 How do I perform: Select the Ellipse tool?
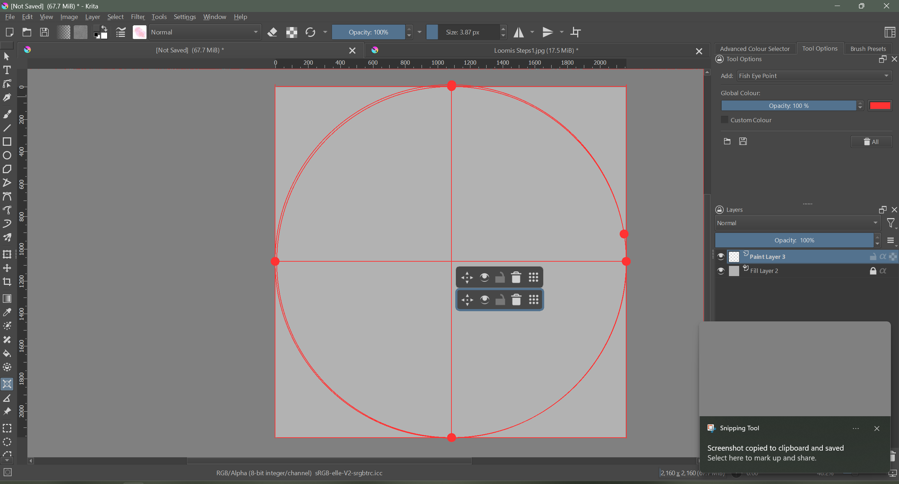tap(7, 155)
